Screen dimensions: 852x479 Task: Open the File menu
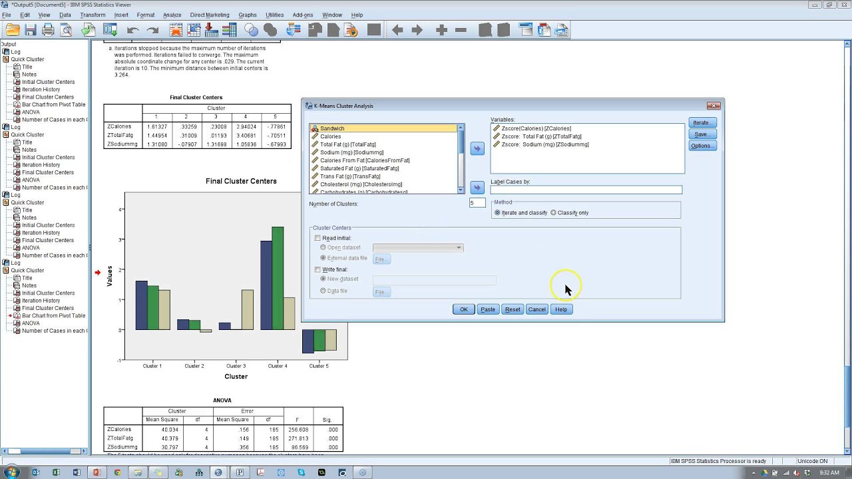coord(6,15)
